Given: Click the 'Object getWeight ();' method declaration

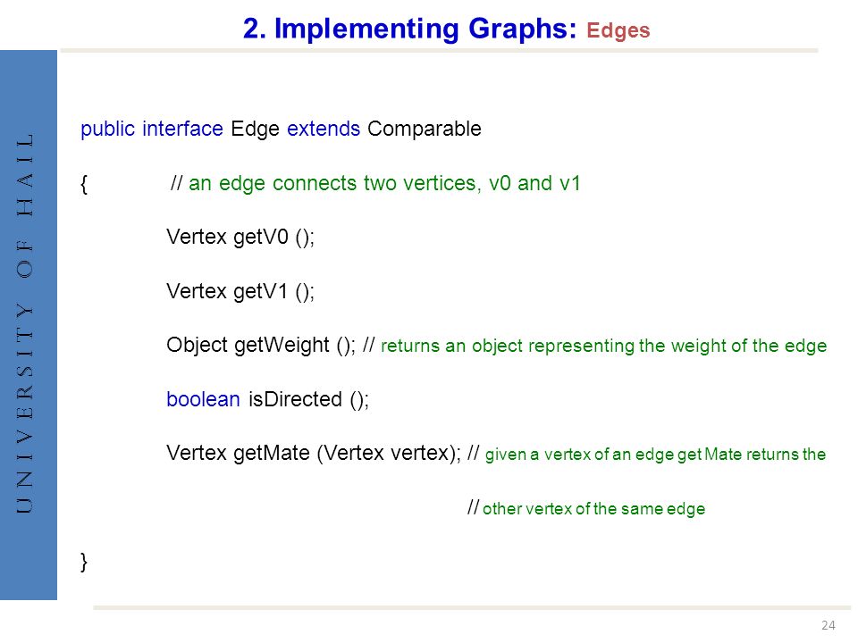Looking at the screenshot, I should [261, 346].
